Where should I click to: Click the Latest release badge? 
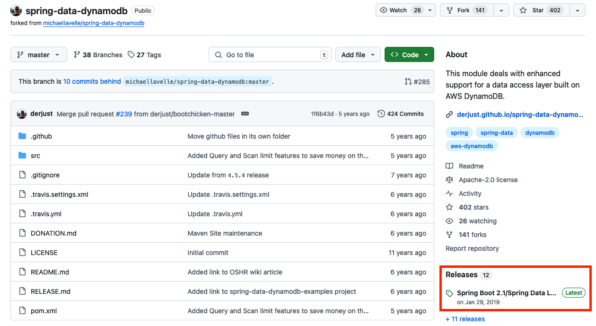point(573,293)
